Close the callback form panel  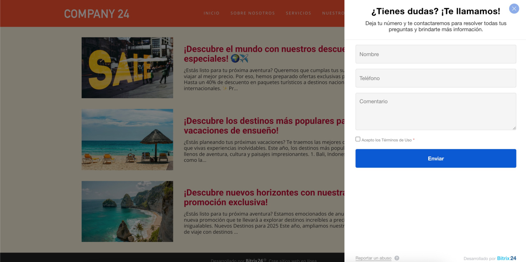click(x=514, y=9)
